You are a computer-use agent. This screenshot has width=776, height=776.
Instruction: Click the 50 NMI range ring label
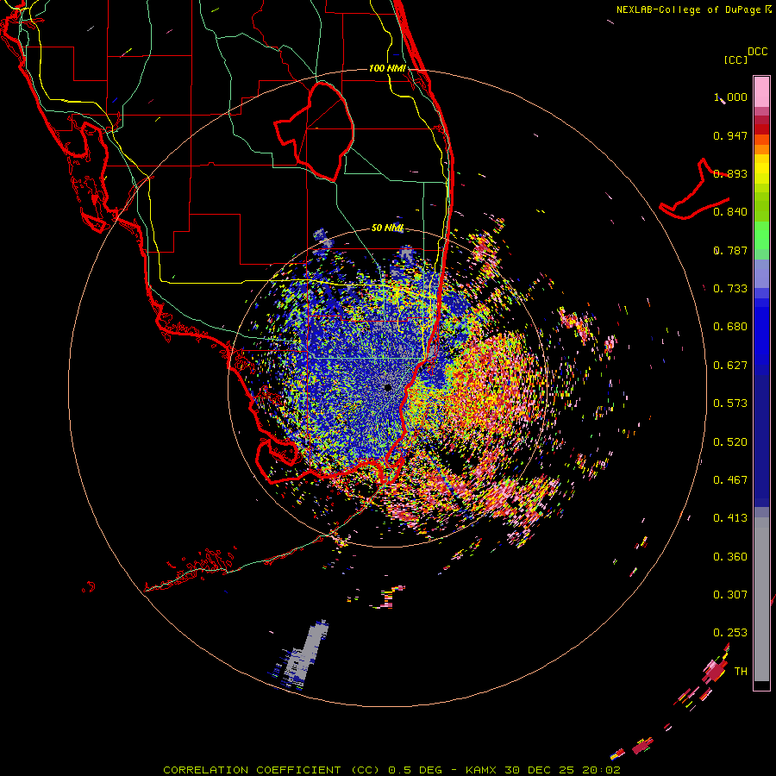(387, 228)
